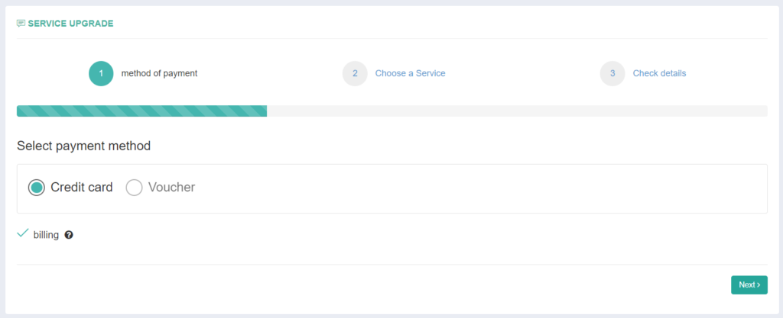Click the Service Upgrade chat icon
The width and height of the screenshot is (783, 318).
[21, 24]
